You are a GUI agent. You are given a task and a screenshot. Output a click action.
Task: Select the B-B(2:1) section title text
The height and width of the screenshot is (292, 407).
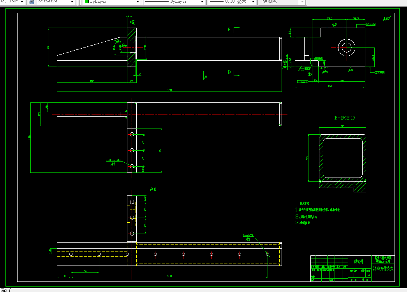tap(344, 118)
